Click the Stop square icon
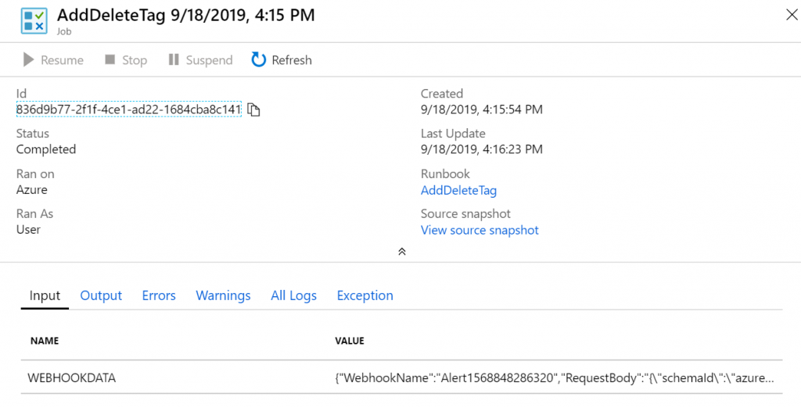Screen dimensions: 801x408 (110, 59)
